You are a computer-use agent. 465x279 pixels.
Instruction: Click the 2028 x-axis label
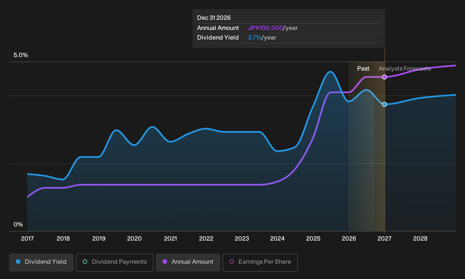(420, 239)
